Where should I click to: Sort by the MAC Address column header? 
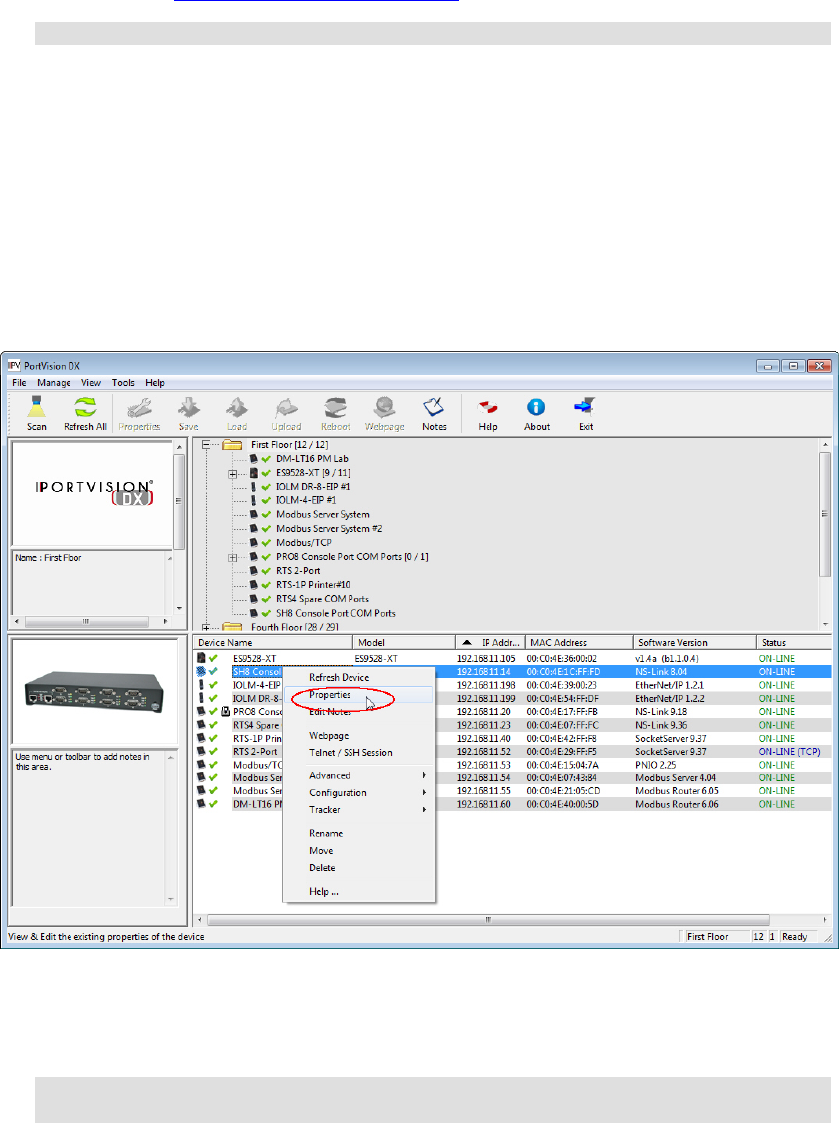(580, 643)
